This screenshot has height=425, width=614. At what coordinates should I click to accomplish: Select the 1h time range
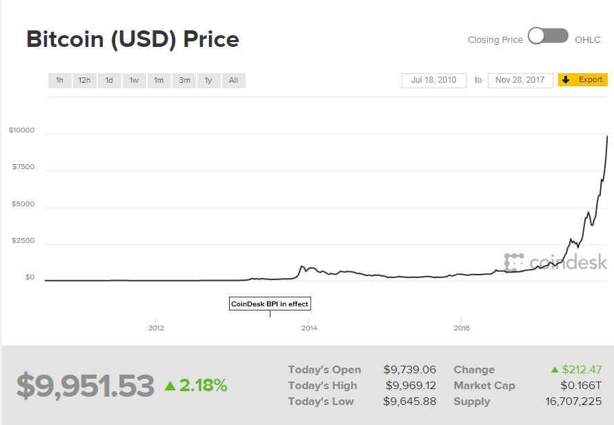pyautogui.click(x=60, y=81)
